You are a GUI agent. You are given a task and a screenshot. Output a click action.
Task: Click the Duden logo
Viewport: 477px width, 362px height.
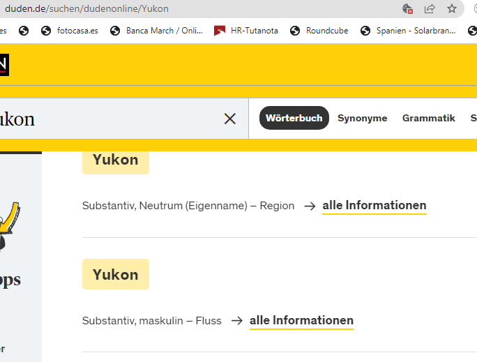[x=3, y=65]
